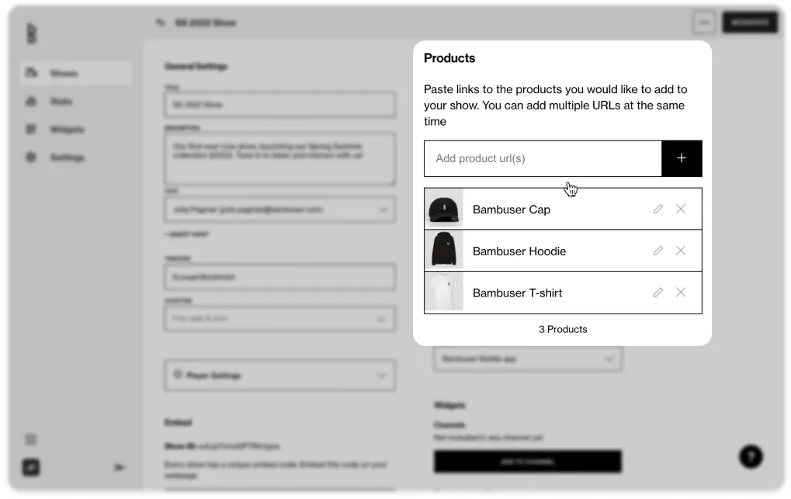Edit the Bambuser T-shirt product
Screen dimensions: 791x499
click(x=657, y=293)
